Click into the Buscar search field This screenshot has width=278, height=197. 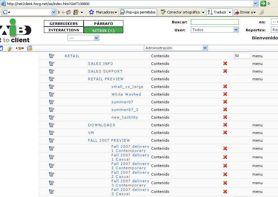tap(215, 22)
